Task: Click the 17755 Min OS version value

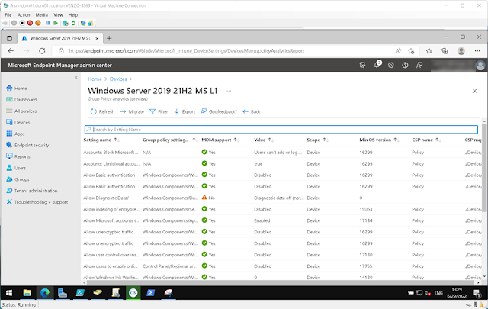Action: pyautogui.click(x=366, y=266)
